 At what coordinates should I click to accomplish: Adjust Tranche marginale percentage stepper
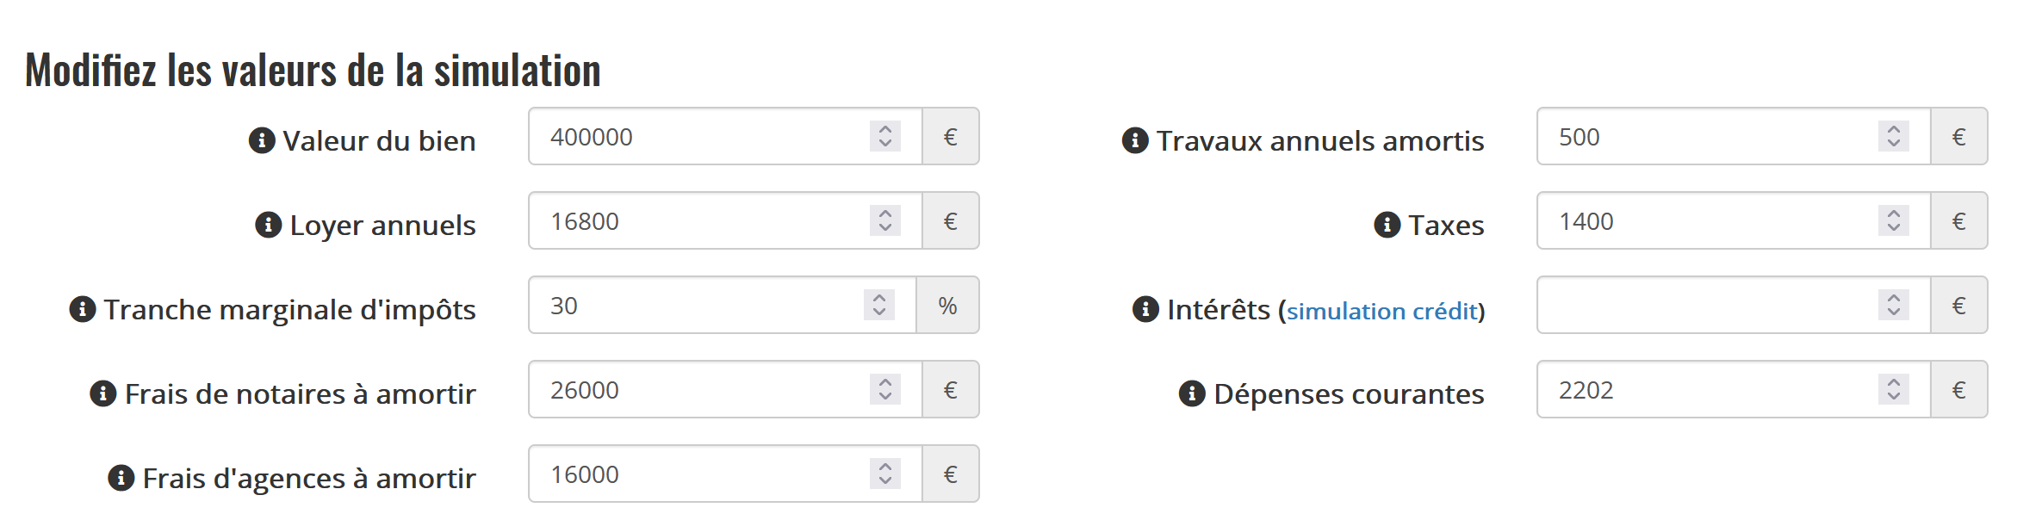[878, 306]
